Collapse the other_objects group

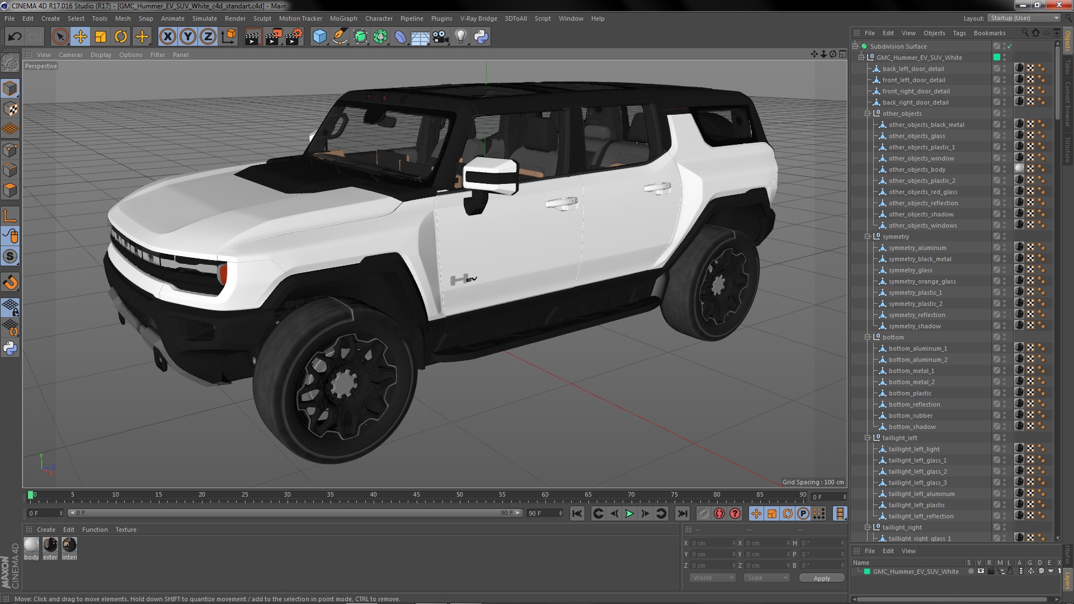[x=868, y=114]
